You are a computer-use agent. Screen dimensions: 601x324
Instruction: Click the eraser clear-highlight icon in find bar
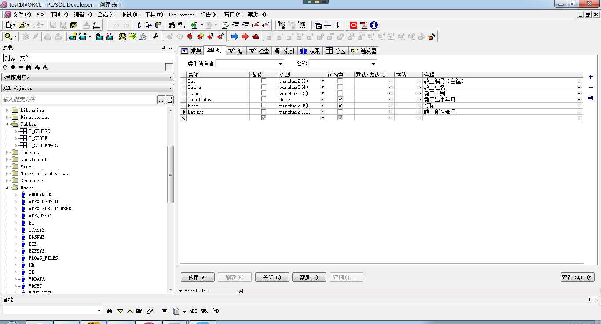[x=149, y=311]
